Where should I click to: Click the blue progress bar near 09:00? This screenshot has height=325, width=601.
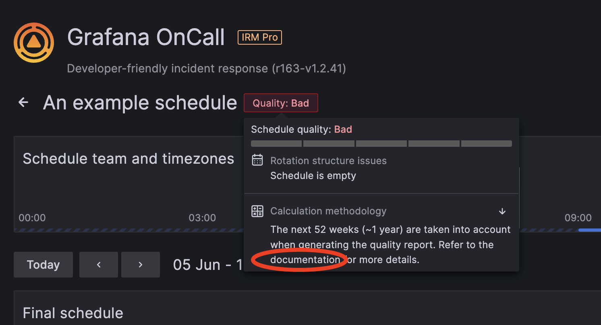coord(588,230)
